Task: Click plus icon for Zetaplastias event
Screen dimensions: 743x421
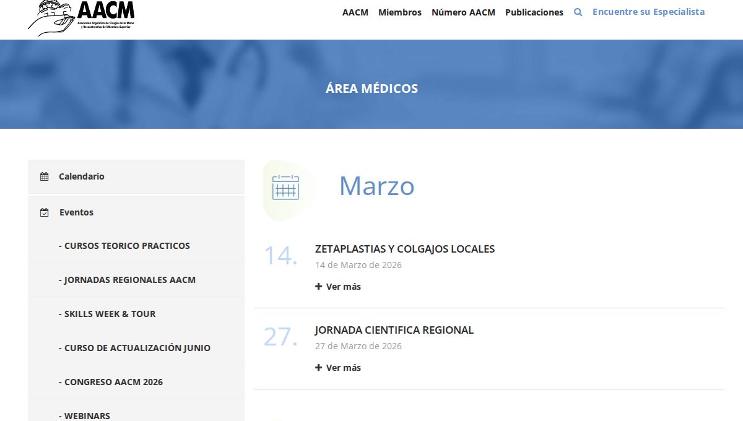Action: (318, 287)
